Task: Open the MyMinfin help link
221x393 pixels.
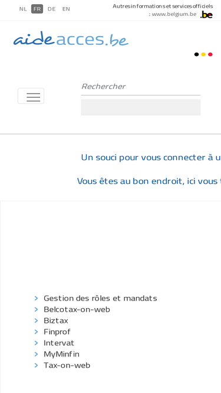Action: tap(61, 354)
